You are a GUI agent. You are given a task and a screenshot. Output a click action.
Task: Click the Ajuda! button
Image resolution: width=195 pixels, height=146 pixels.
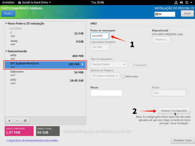coord(187,13)
